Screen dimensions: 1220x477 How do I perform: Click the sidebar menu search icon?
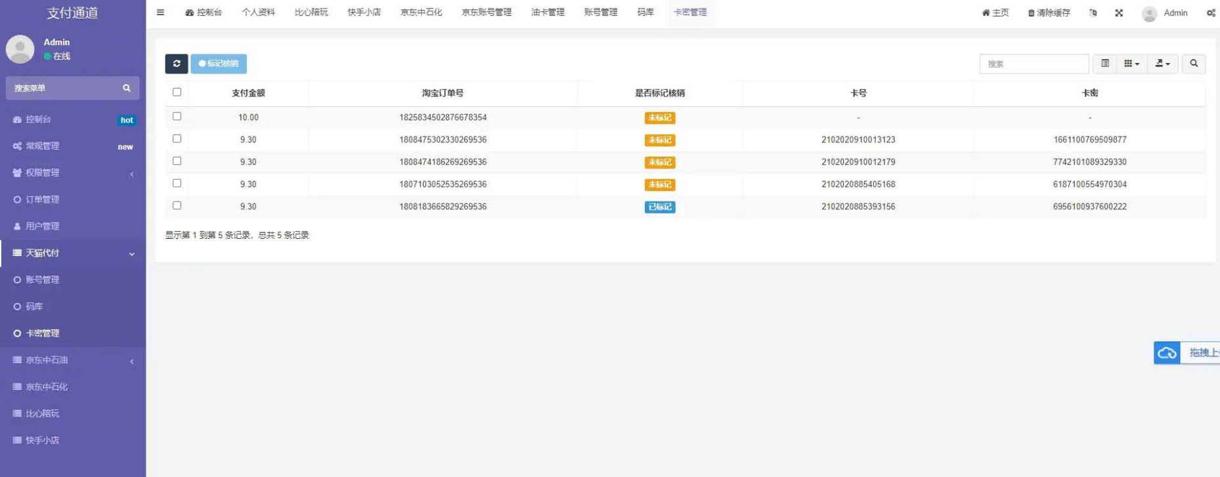pos(127,88)
